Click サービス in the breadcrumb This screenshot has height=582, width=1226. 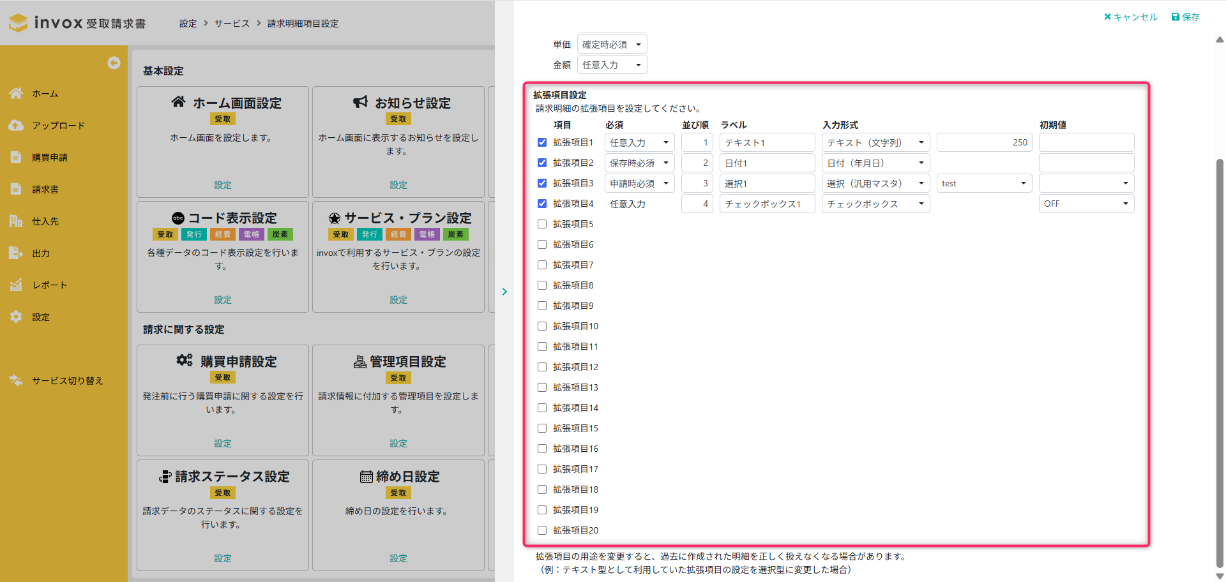pyautogui.click(x=232, y=24)
